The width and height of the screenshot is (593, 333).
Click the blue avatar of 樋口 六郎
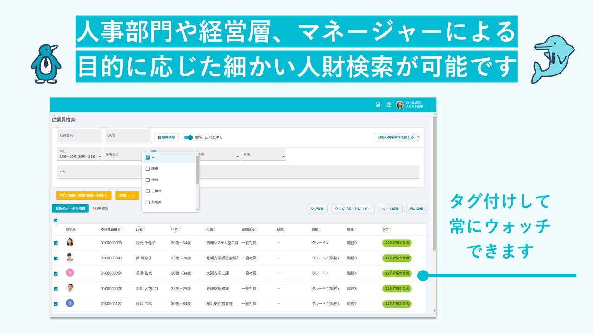tap(69, 303)
